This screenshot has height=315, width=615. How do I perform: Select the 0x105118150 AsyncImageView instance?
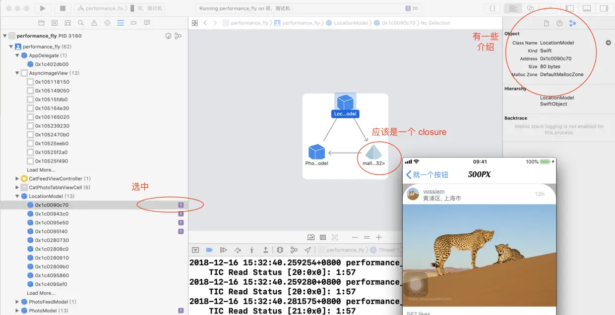click(94, 82)
